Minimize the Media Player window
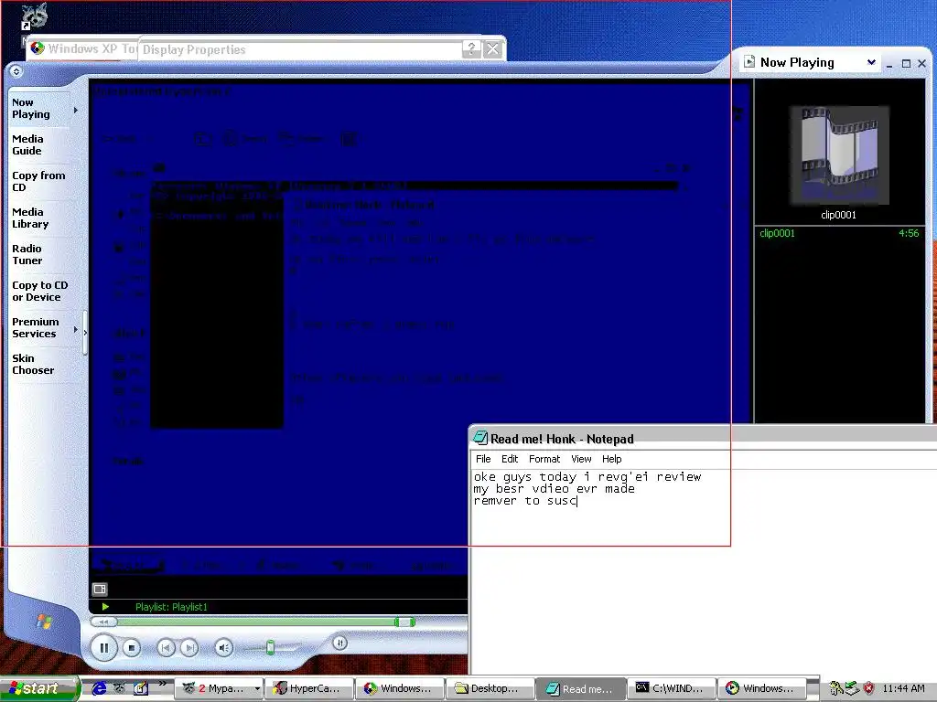The image size is (937, 702). coord(889,63)
